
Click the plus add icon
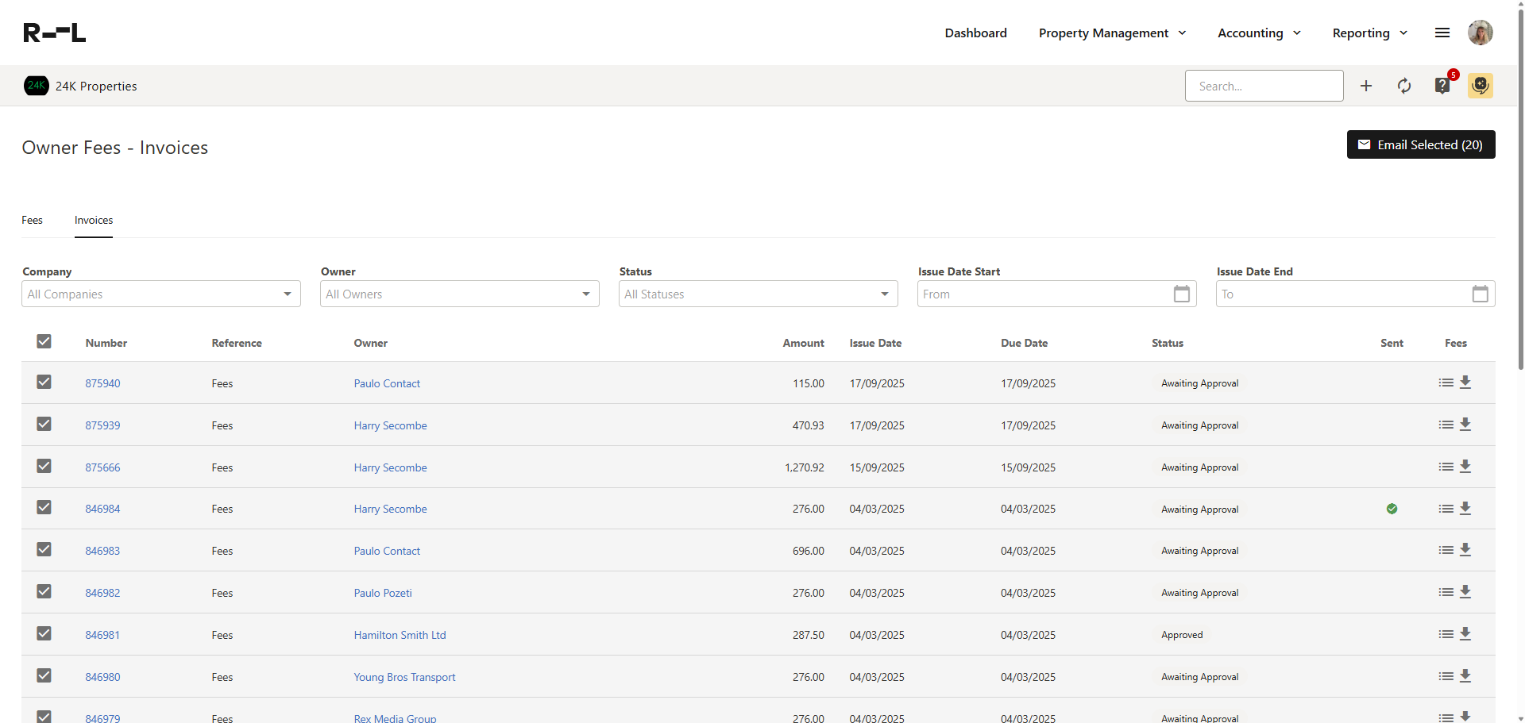tap(1365, 86)
